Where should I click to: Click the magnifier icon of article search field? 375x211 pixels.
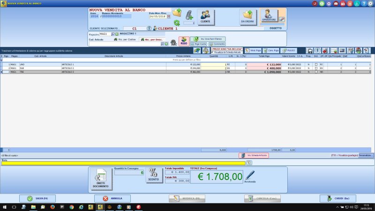pos(162,44)
